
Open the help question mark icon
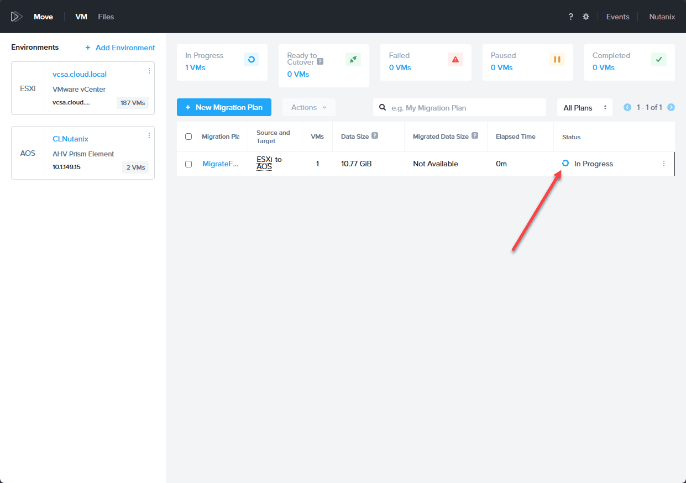click(x=571, y=17)
